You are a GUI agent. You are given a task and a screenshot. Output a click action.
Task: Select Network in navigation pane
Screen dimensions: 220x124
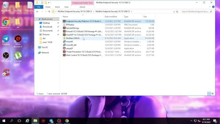coord(45,53)
